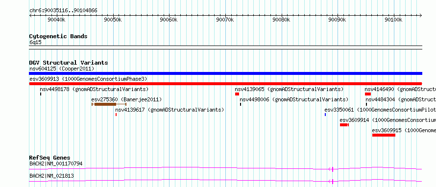Click the DGV Structural Variants track title

pos(69,63)
